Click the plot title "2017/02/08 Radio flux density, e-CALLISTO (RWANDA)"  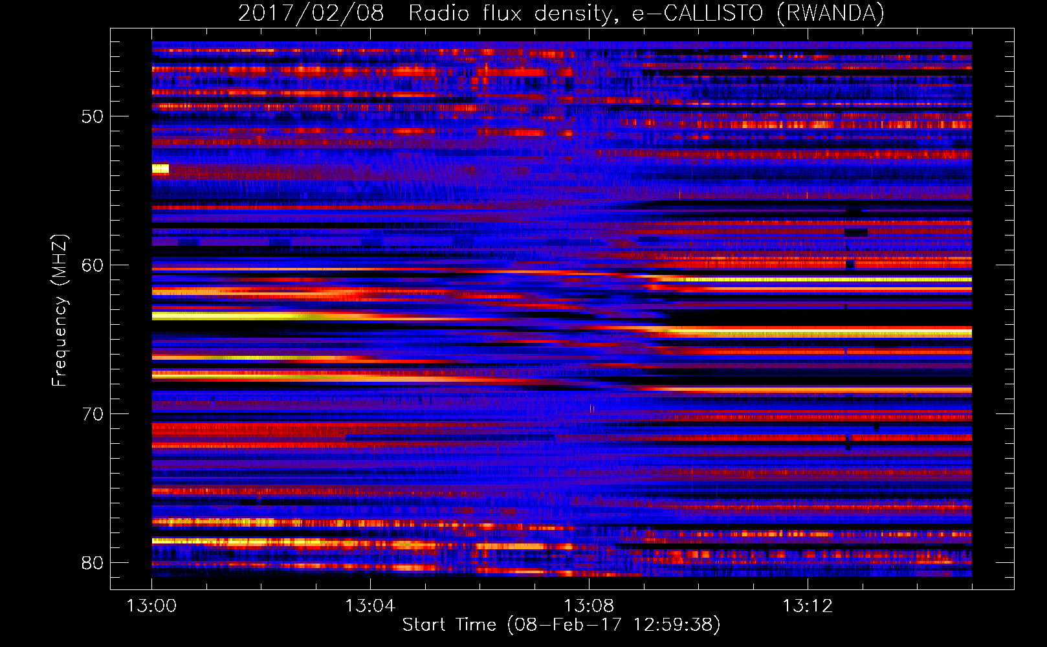[561, 13]
